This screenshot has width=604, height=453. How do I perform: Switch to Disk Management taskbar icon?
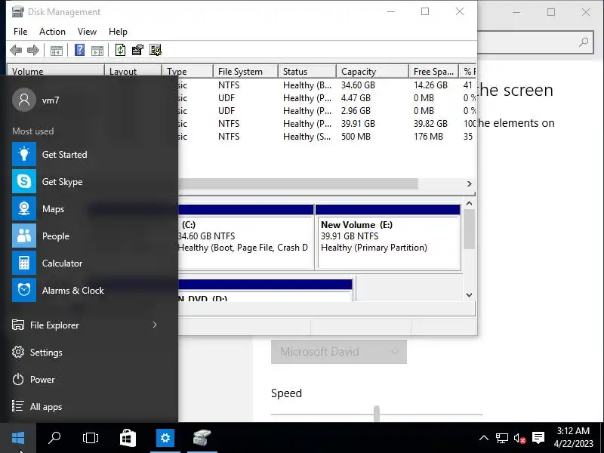(202, 438)
